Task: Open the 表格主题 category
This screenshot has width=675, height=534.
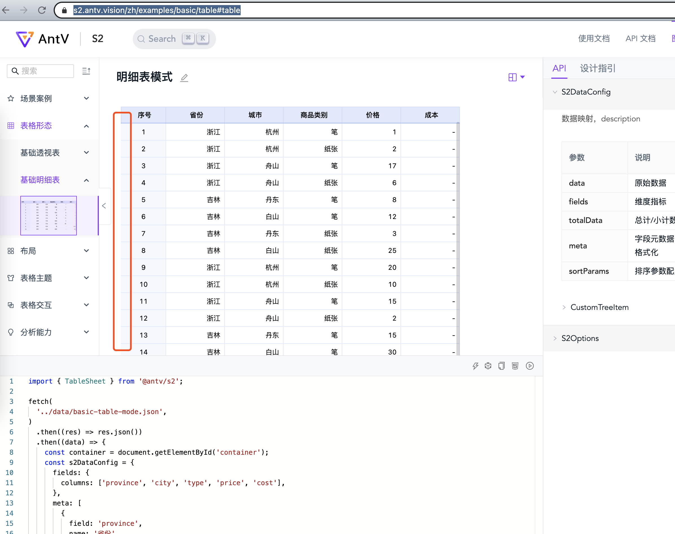Action: pos(36,278)
